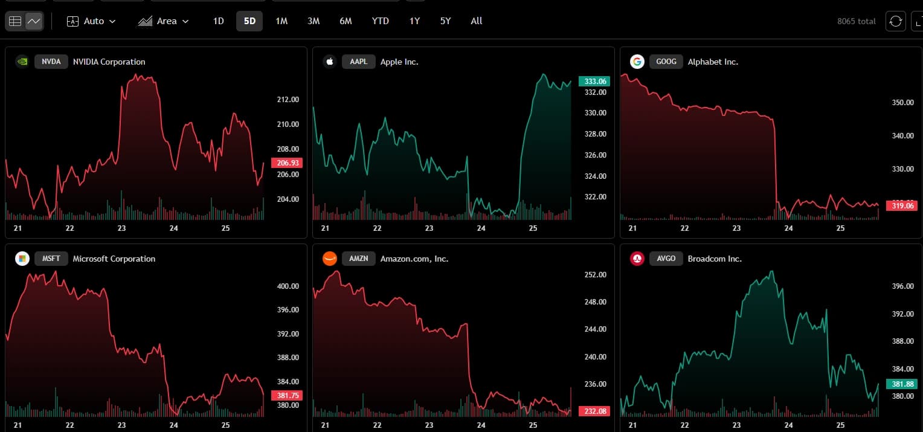Image resolution: width=923 pixels, height=432 pixels.
Task: Click the 204.00 axis value on NVDA chart
Action: [287, 199]
